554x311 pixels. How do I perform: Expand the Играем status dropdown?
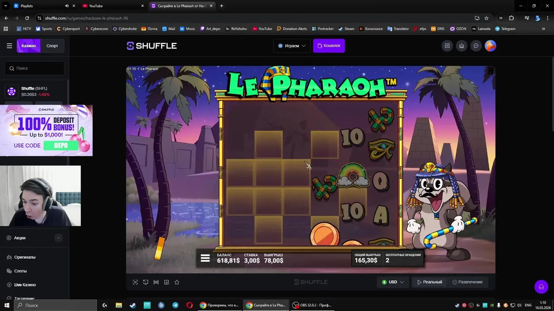pos(292,46)
